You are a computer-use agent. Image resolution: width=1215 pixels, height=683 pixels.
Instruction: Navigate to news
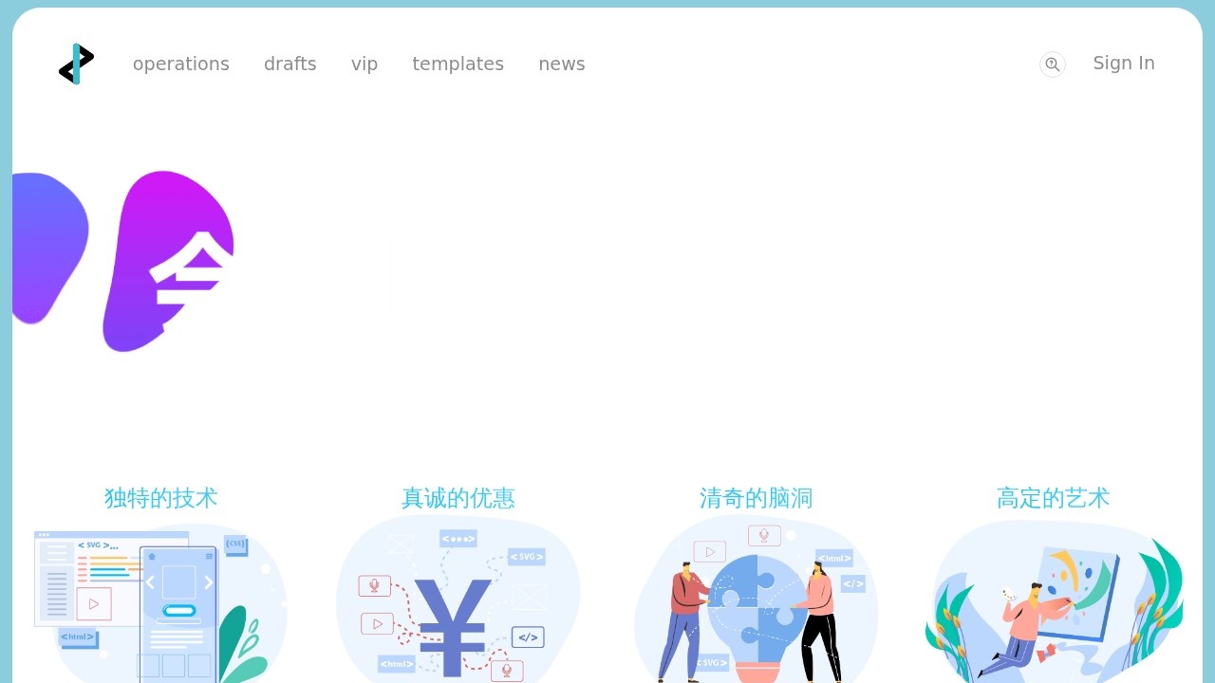tap(562, 64)
